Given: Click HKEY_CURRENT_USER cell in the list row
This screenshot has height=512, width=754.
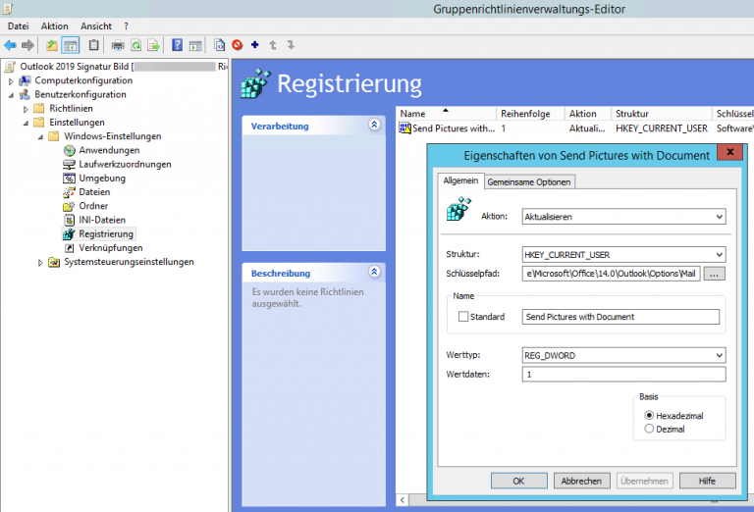Looking at the screenshot, I should (661, 128).
